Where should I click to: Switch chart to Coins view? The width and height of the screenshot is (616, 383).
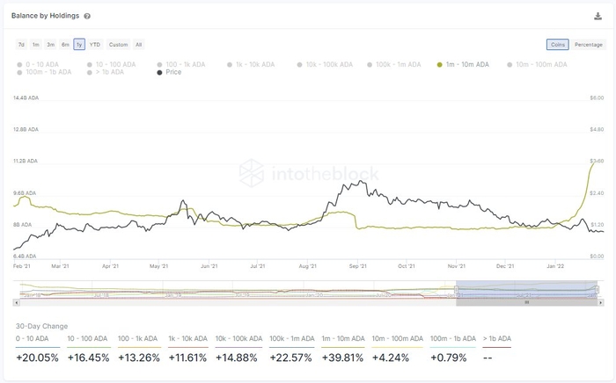point(557,44)
